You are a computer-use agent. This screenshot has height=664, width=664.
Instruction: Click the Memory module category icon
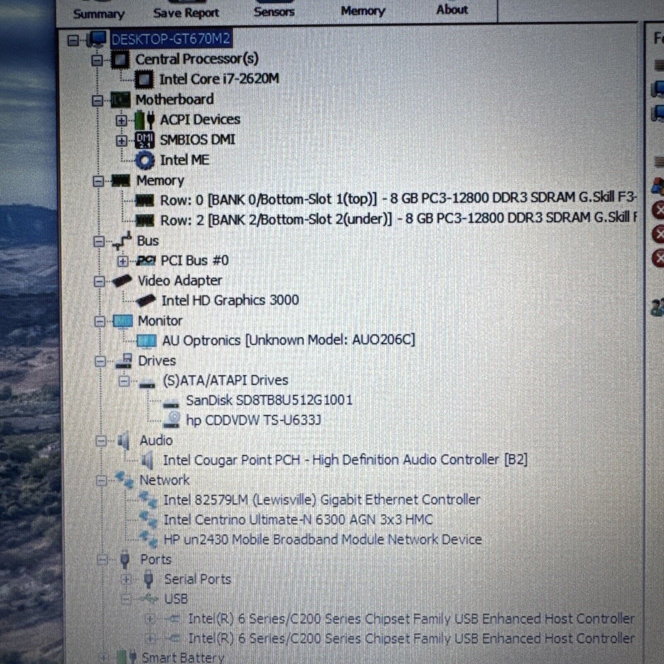(x=121, y=181)
